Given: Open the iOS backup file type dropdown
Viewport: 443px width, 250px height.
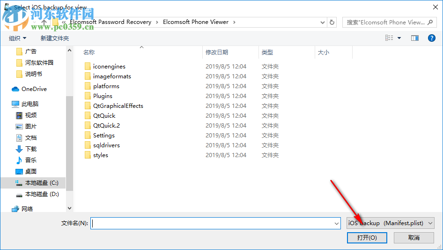Looking at the screenshot, I should click(x=391, y=223).
